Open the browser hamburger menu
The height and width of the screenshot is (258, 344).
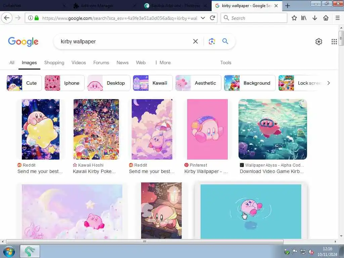click(x=338, y=18)
